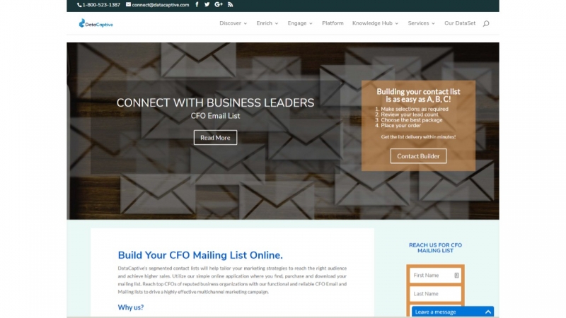Open the Twitter bird icon

tap(207, 5)
